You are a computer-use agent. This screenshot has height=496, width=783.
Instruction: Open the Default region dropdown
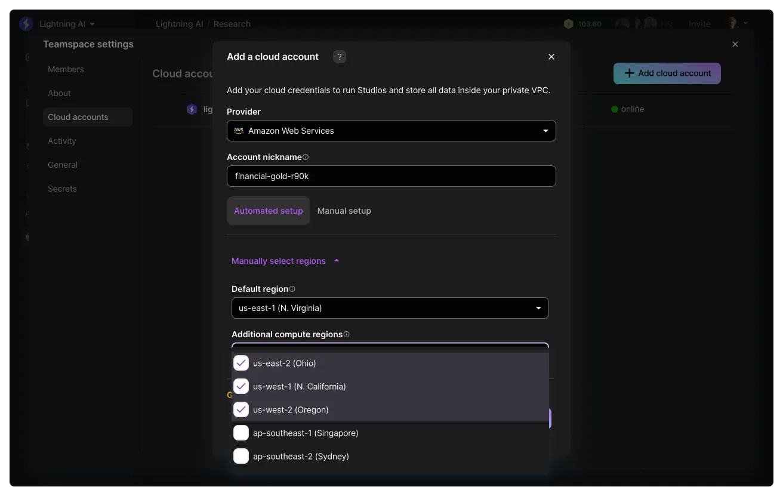click(390, 308)
